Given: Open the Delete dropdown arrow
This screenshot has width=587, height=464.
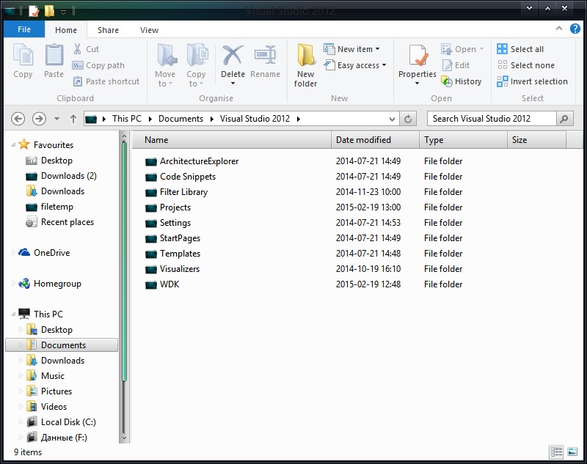Looking at the screenshot, I should point(233,84).
